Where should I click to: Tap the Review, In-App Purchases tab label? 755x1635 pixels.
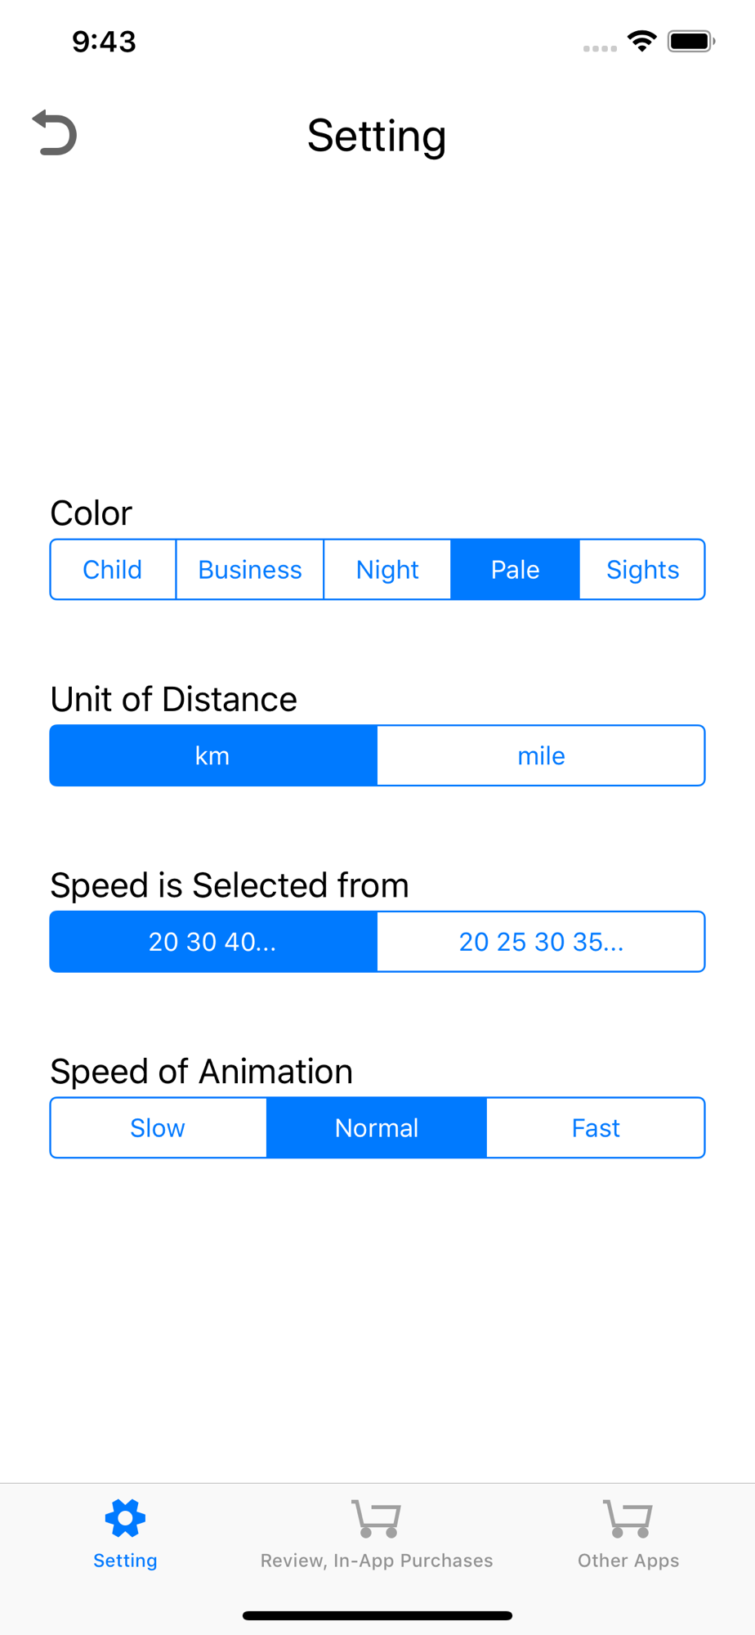point(377,1561)
